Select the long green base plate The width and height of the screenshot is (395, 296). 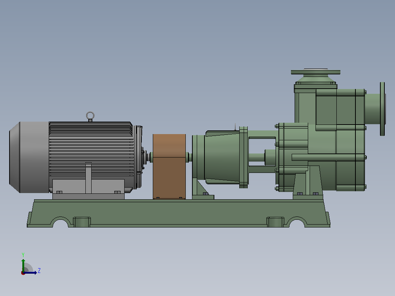[x=178, y=213]
